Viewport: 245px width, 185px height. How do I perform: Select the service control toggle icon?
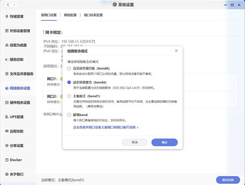(7, 60)
